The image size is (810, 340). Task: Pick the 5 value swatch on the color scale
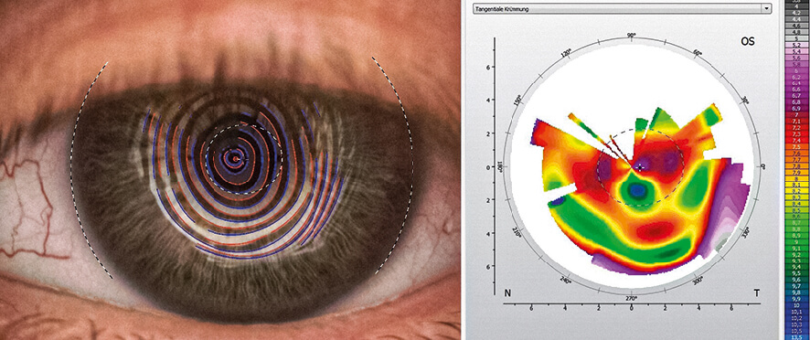pyautogui.click(x=796, y=38)
